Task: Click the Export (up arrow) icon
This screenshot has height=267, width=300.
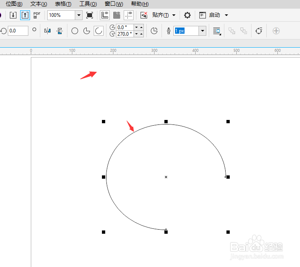Action: tap(25, 15)
